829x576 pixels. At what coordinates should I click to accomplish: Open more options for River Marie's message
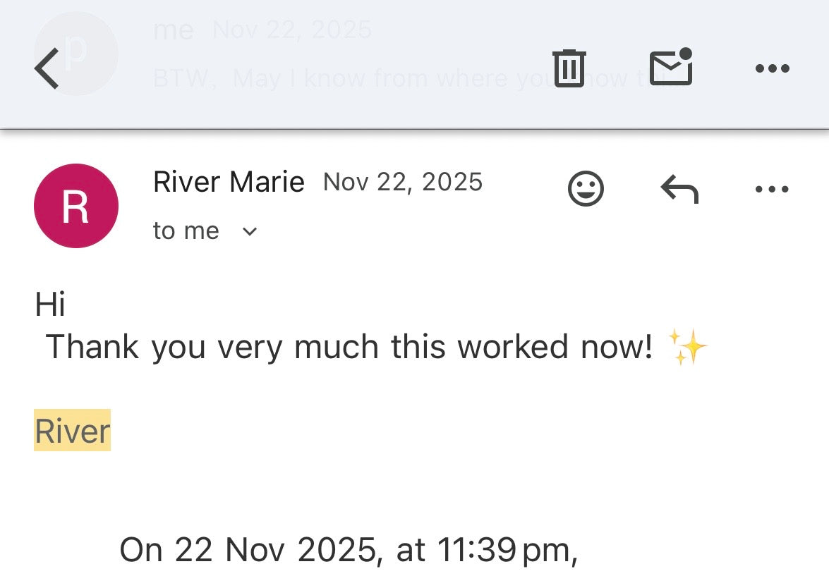point(772,189)
